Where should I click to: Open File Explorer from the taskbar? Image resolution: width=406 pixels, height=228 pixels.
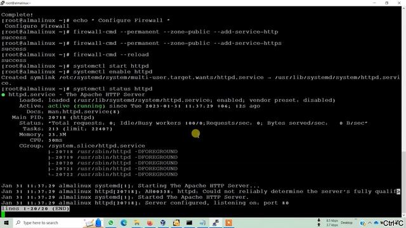pyautogui.click(x=137, y=222)
